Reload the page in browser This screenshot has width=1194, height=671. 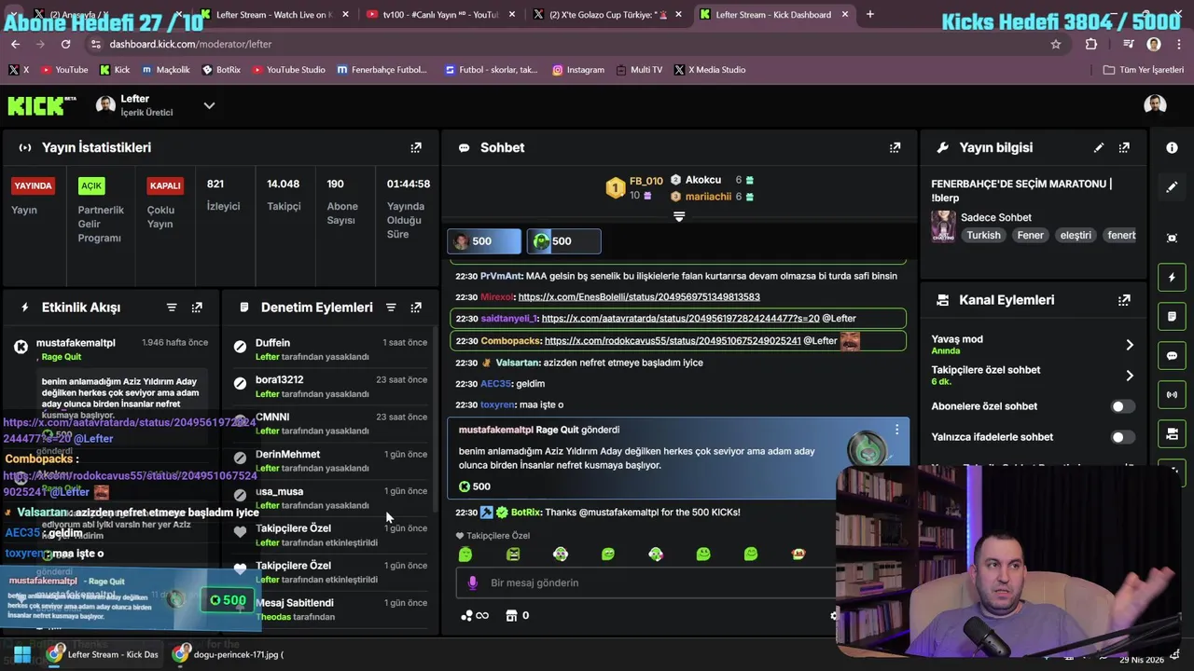[x=65, y=44]
